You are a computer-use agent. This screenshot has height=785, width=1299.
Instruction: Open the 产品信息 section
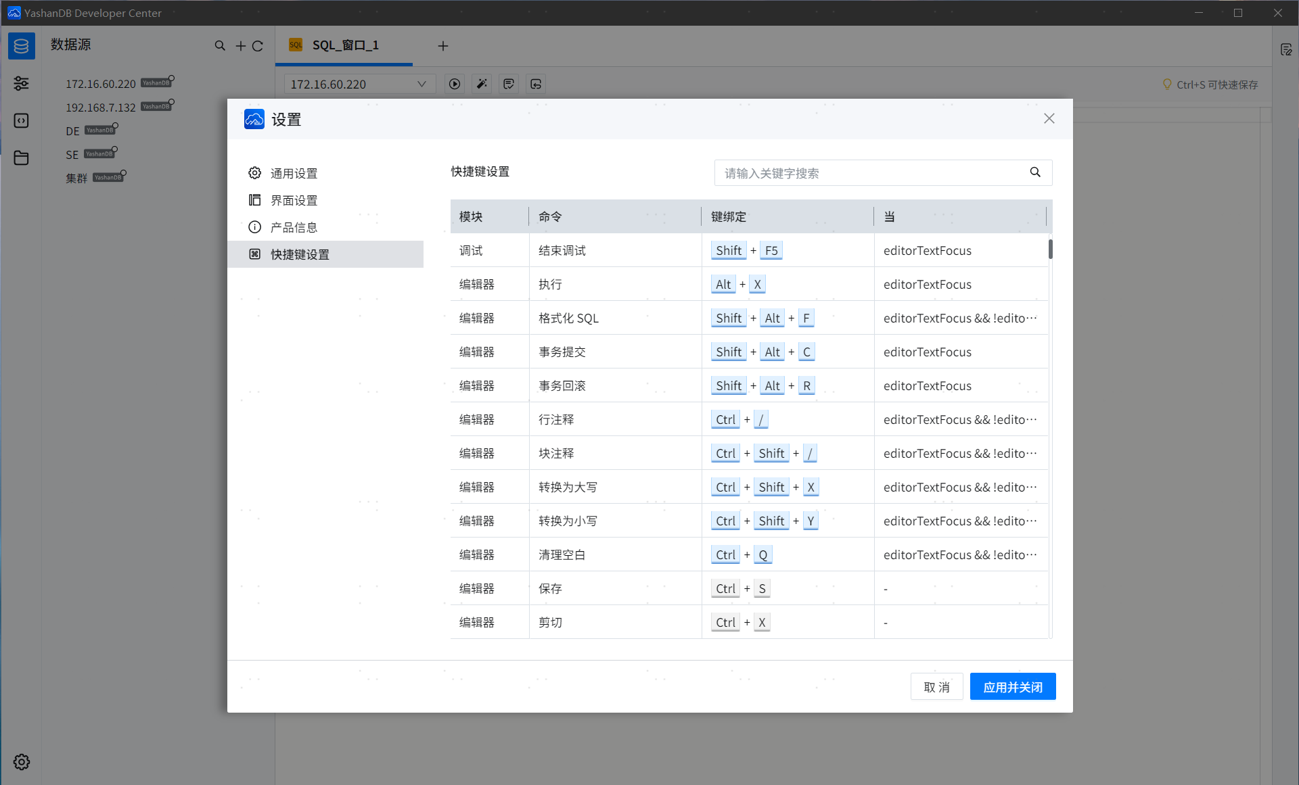(294, 227)
